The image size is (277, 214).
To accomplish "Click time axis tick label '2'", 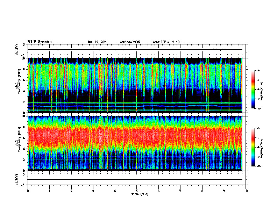I will [x=71, y=191].
